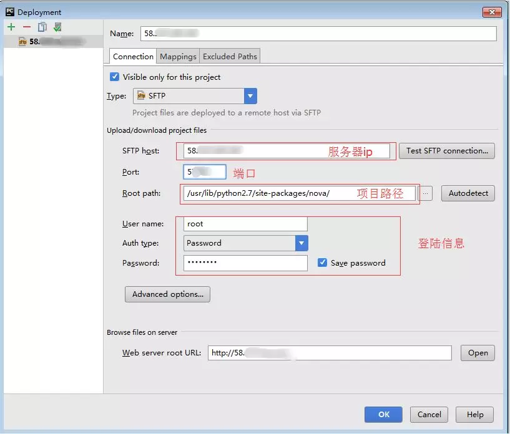
Task: Toggle Visible only for this project checkbox
Action: coord(114,77)
